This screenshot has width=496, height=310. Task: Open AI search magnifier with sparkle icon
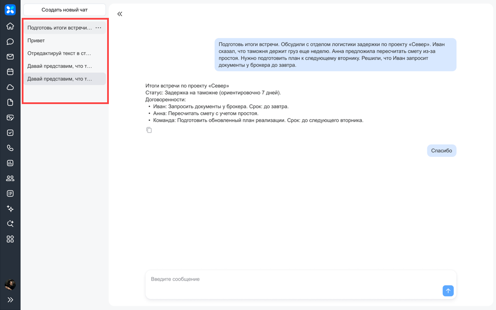[x=10, y=224]
